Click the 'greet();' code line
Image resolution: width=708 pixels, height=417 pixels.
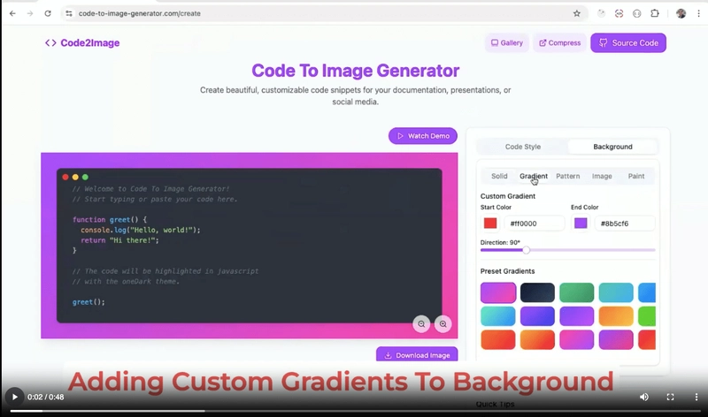point(88,302)
